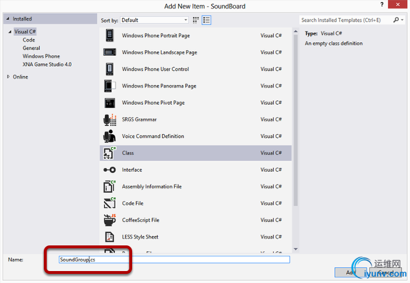The height and width of the screenshot is (283, 410).
Task: Click the template list scrollbar thumb
Action: point(296,120)
